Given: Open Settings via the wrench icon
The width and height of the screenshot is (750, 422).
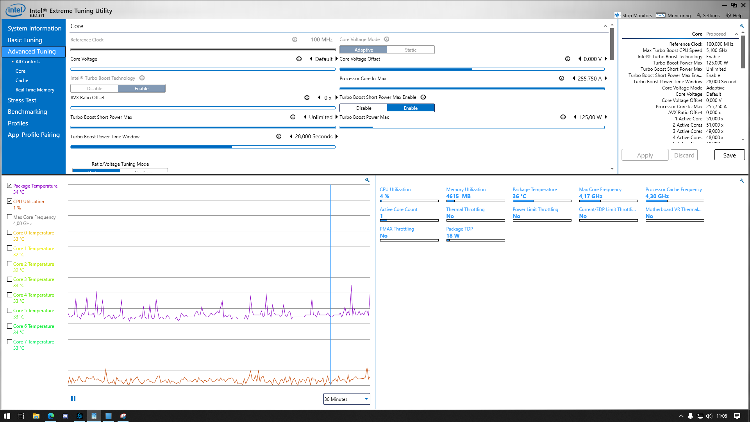Looking at the screenshot, I should pyautogui.click(x=699, y=16).
